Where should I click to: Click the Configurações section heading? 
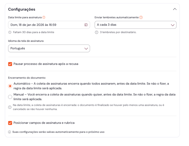coord(22,9)
